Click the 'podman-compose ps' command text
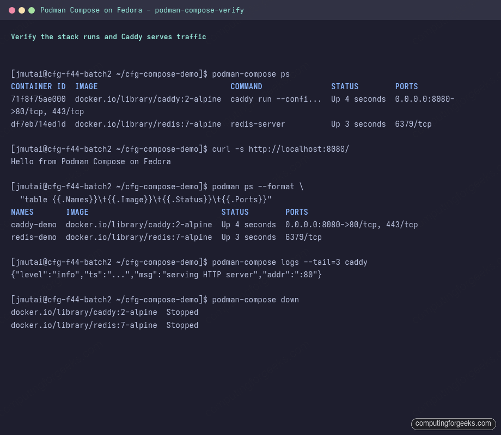Screen dimensions: 501x435 (251, 74)
